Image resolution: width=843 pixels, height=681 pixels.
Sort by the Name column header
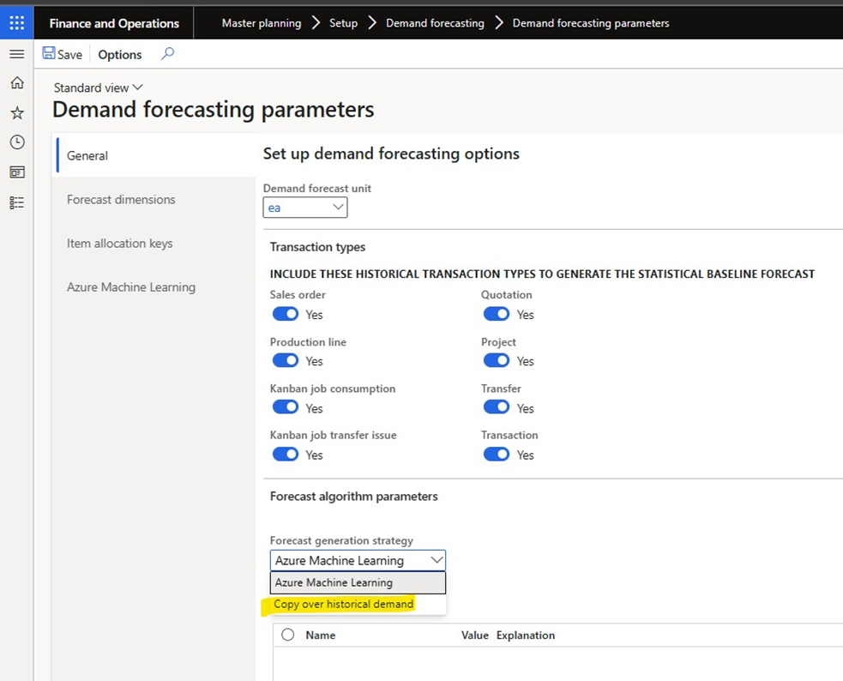pos(321,635)
